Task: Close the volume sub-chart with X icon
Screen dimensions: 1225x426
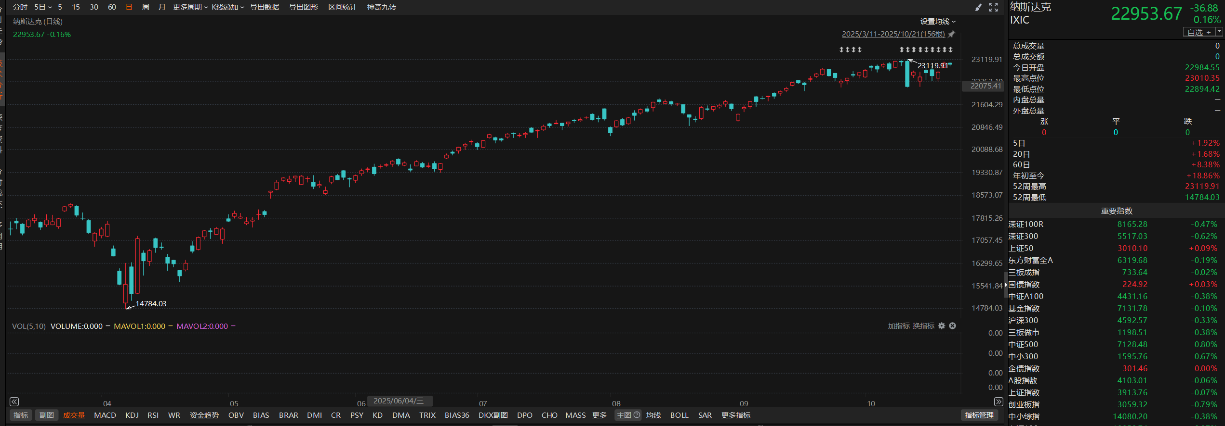Action: (x=953, y=326)
